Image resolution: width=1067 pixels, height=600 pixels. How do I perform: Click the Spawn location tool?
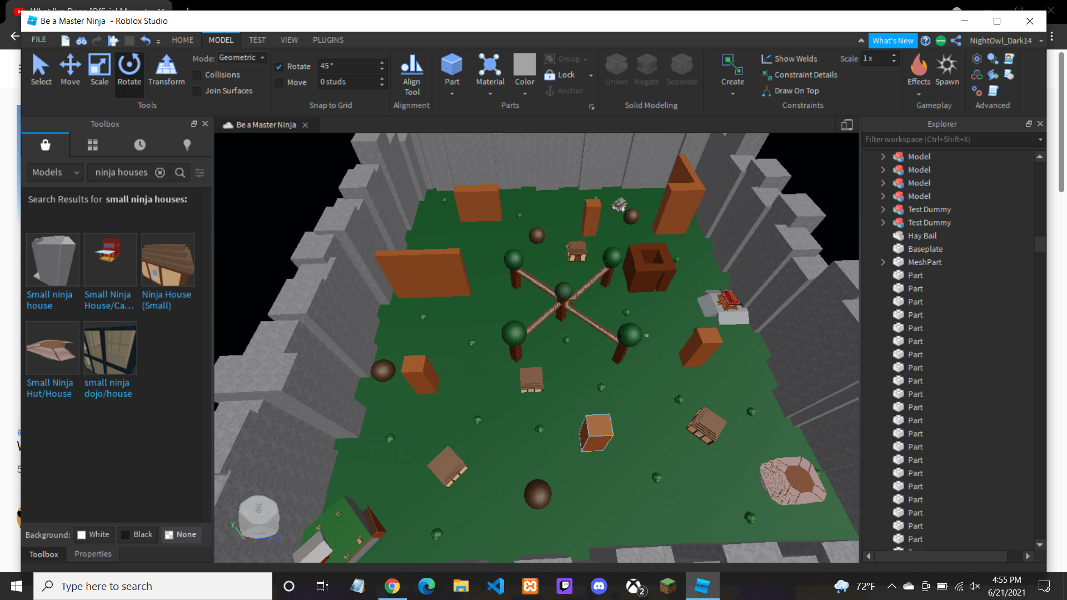[x=947, y=70]
